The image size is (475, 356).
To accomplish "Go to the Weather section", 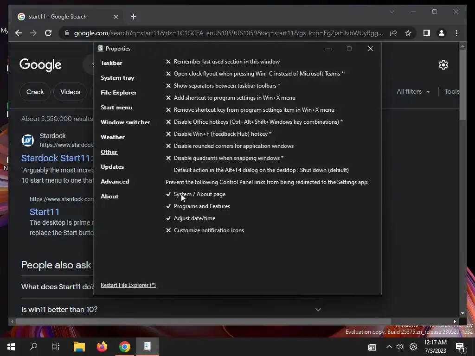I will pyautogui.click(x=112, y=137).
